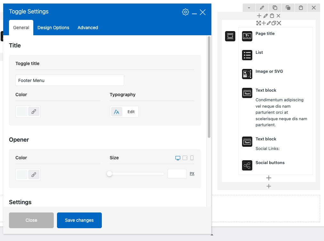The width and height of the screenshot is (324, 241).
Task: Expand the dropdown arrow in top toolbar
Action: pos(249,8)
